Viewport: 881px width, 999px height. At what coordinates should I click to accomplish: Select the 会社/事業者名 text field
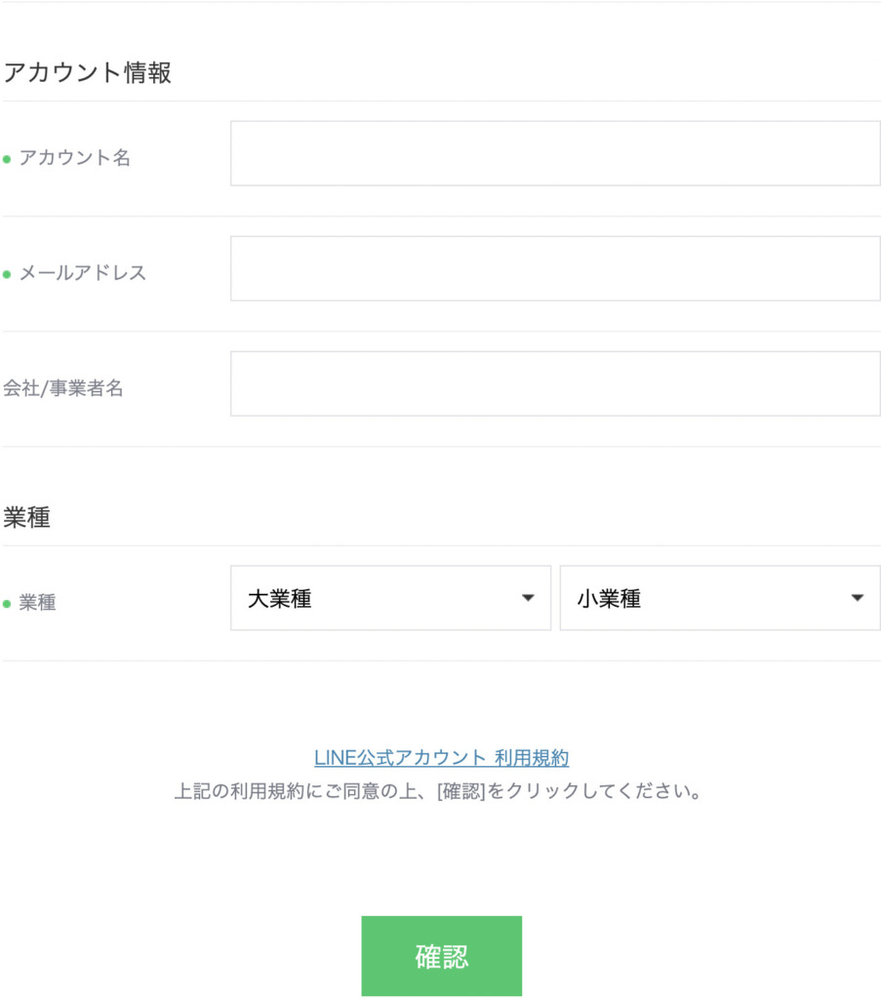pyautogui.click(x=554, y=383)
